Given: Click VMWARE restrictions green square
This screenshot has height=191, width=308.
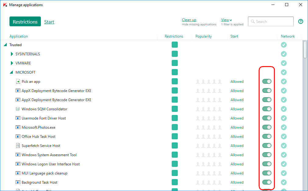Looking at the screenshot, I should [x=175, y=63].
